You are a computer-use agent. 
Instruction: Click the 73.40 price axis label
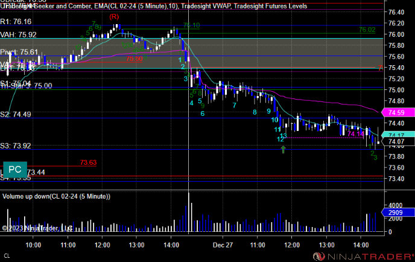396,179
